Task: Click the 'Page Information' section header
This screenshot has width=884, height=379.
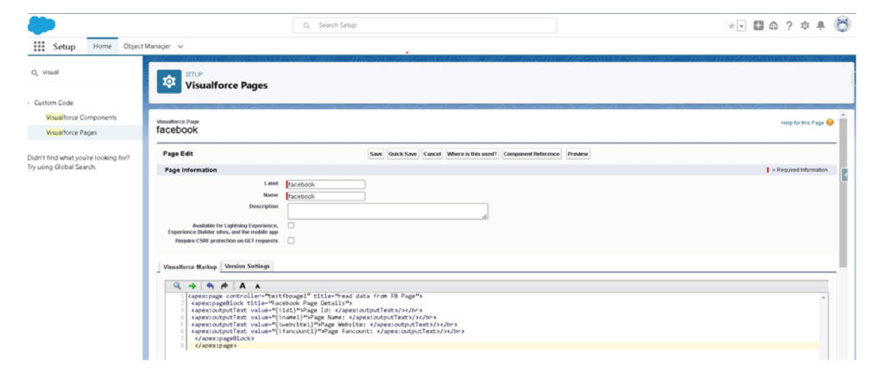Action: [191, 170]
